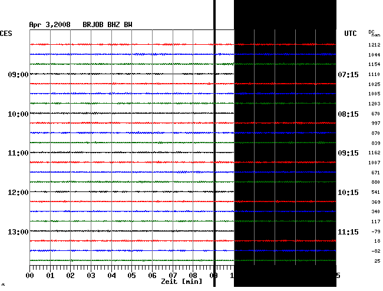The width and height of the screenshot is (383, 291).
Task: Click the DC value "670"
Action: (x=376, y=114)
